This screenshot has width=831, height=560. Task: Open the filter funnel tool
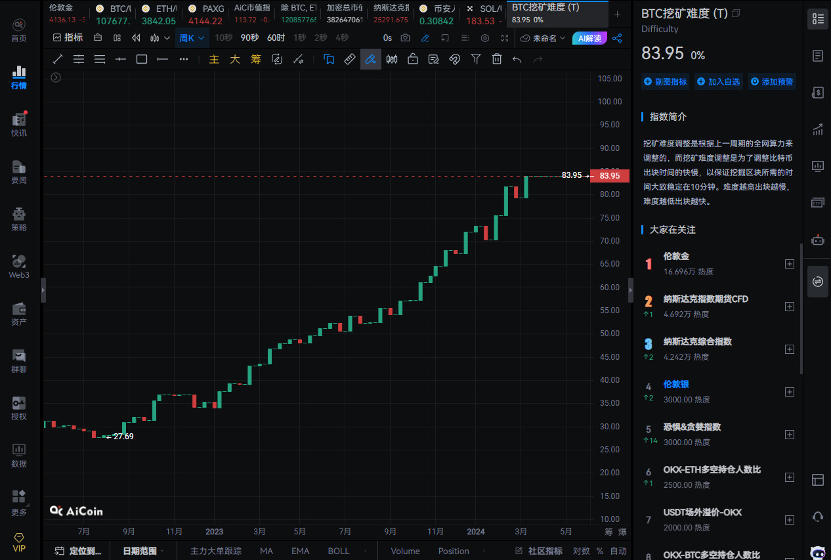476,59
